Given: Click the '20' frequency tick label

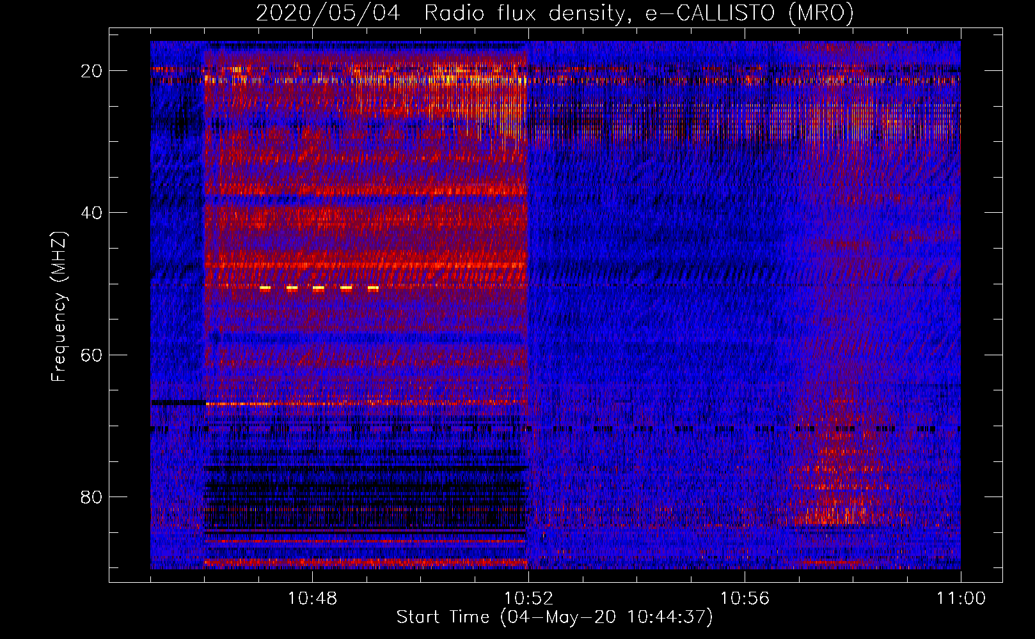Looking at the screenshot, I should [92, 70].
